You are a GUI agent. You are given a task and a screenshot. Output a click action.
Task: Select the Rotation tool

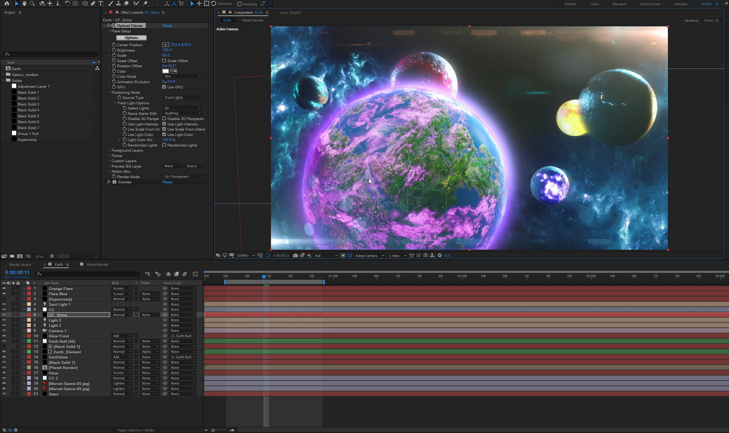[x=67, y=4]
